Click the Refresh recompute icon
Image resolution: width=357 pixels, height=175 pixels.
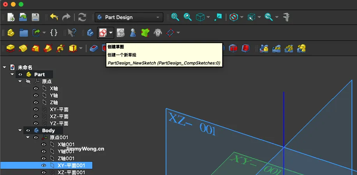point(82,17)
